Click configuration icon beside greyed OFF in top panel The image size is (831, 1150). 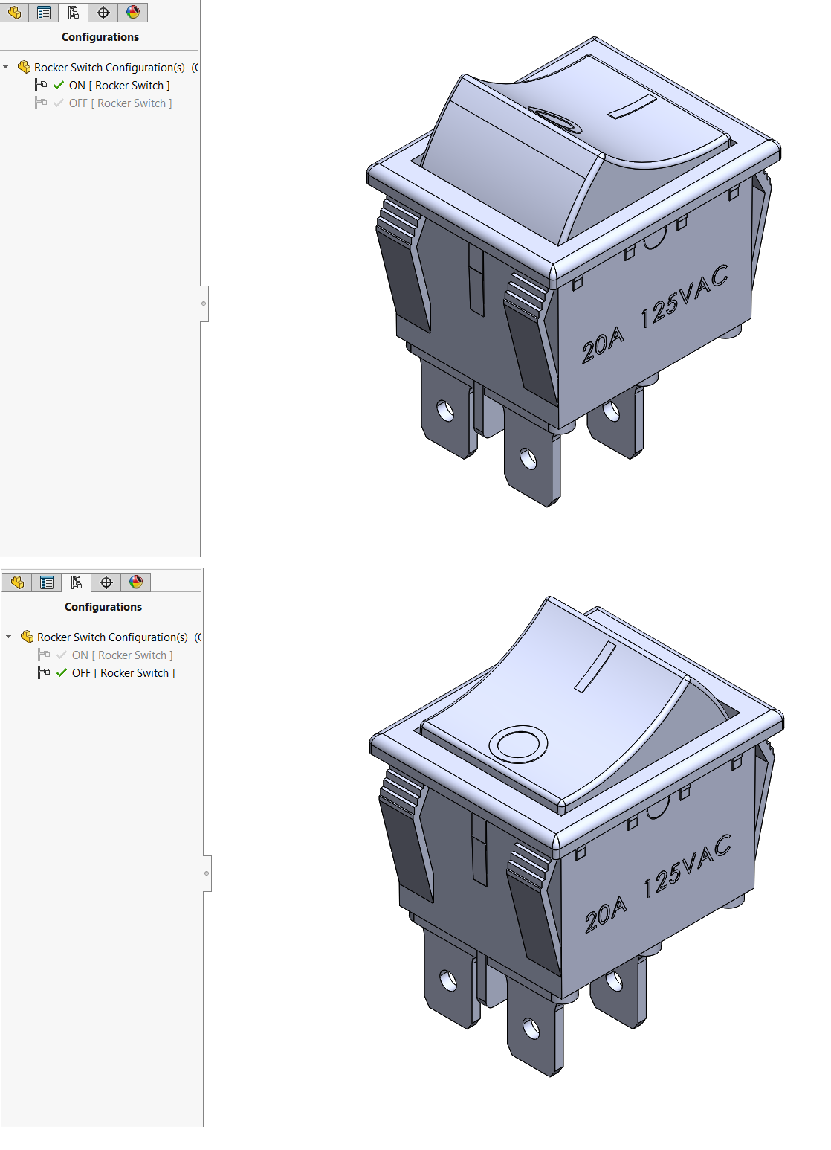(41, 103)
